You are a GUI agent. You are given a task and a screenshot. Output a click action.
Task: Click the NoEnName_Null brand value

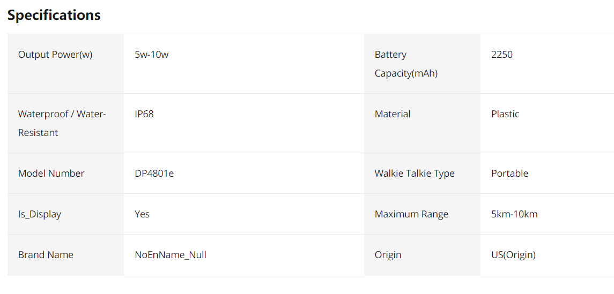171,255
